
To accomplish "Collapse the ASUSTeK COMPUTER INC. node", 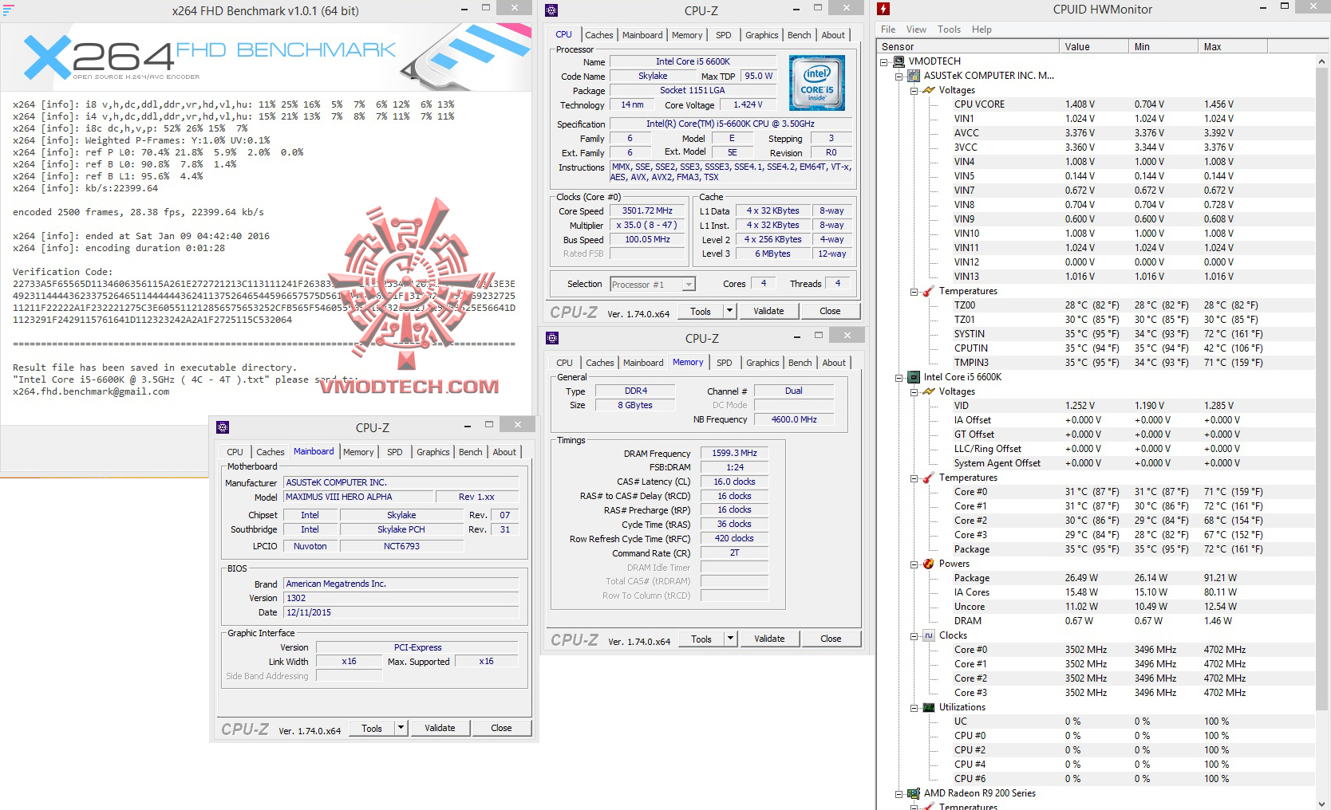I will [899, 77].
